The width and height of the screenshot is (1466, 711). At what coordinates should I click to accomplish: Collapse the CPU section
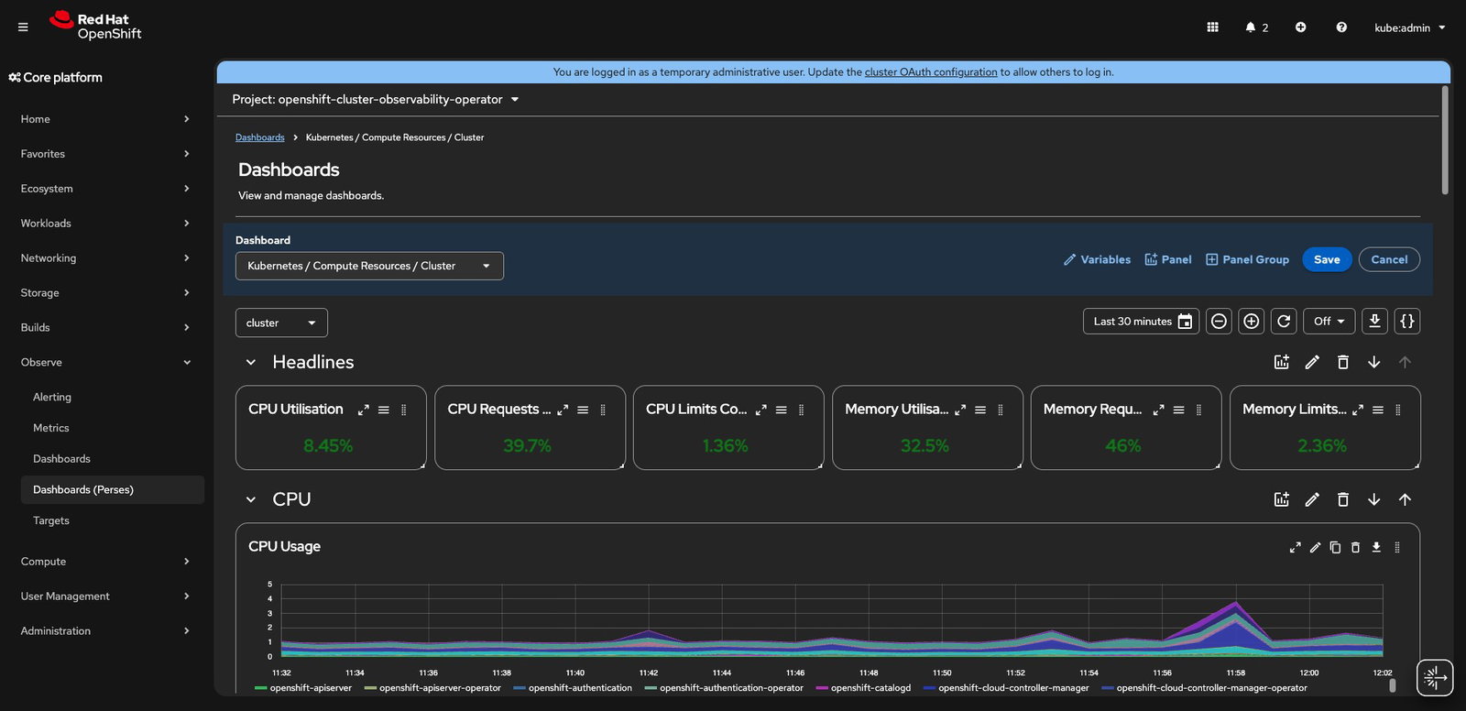[250, 499]
